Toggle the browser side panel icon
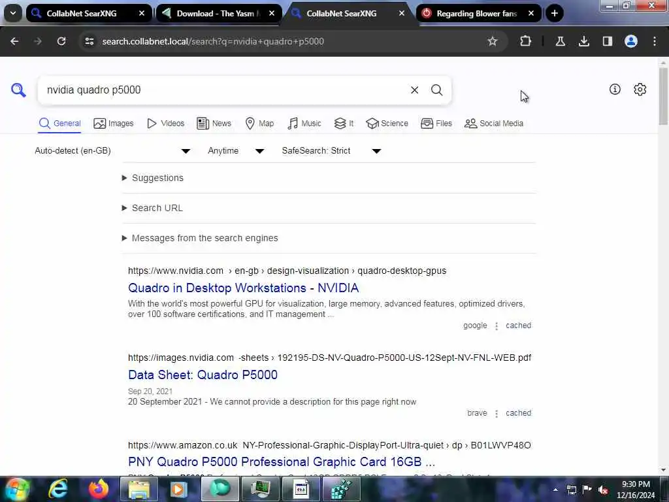The height and width of the screenshot is (502, 669). [x=607, y=41]
